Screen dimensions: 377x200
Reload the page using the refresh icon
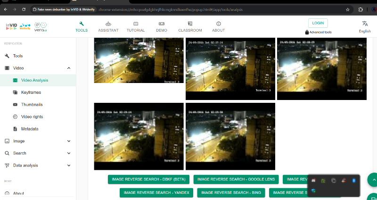[x=25, y=9]
